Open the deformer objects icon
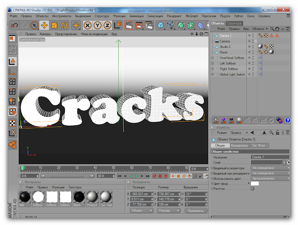The image size is (298, 225). click(x=200, y=25)
